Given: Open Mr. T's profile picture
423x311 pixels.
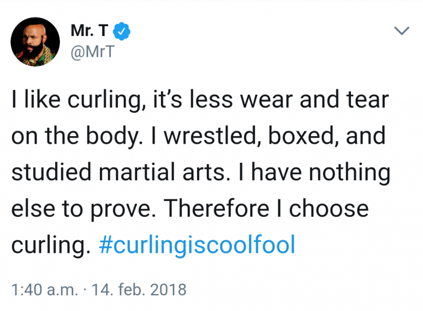Looking at the screenshot, I should [35, 42].
